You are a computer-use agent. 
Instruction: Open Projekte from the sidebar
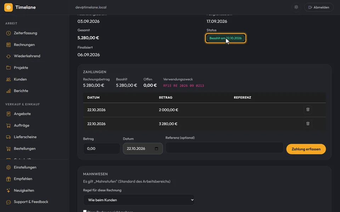(x=21, y=68)
